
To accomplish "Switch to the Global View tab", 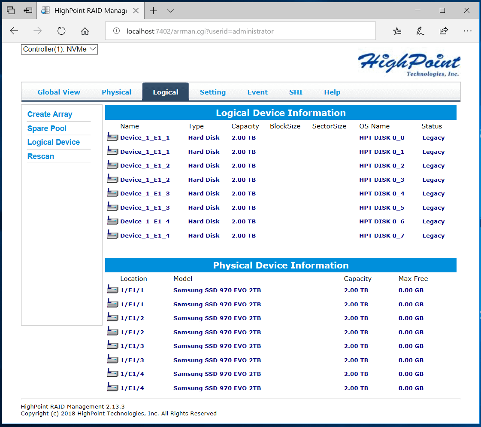I will (59, 92).
